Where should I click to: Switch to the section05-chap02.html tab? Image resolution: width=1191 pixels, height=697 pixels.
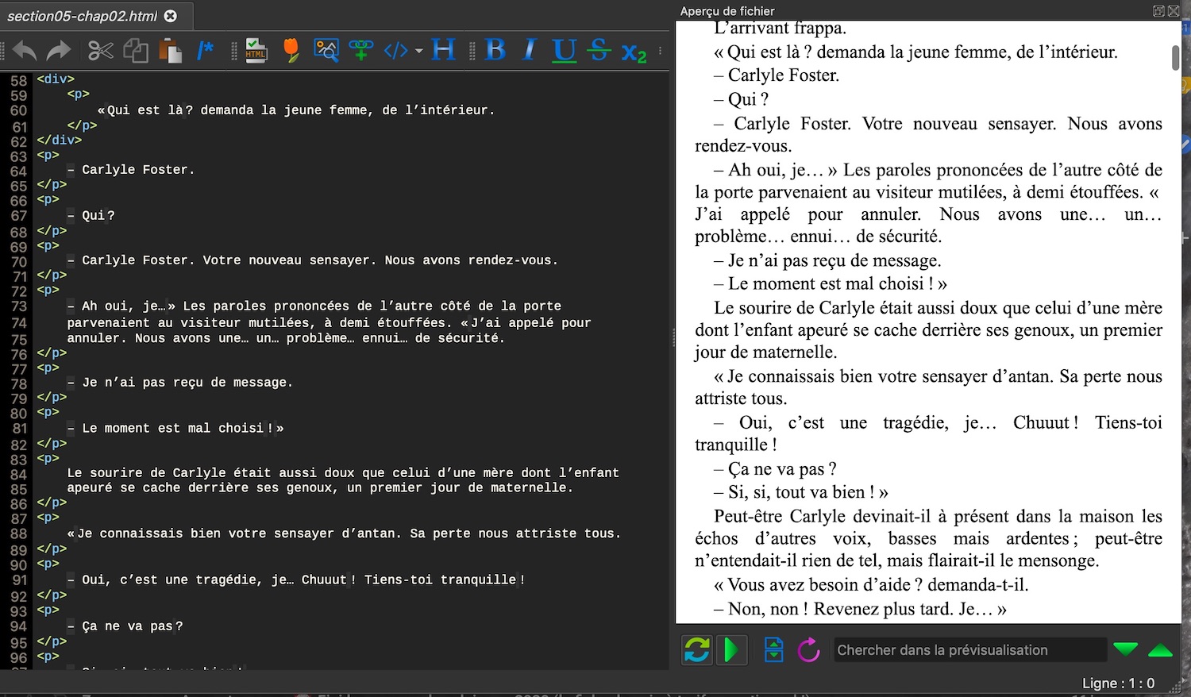(x=83, y=16)
